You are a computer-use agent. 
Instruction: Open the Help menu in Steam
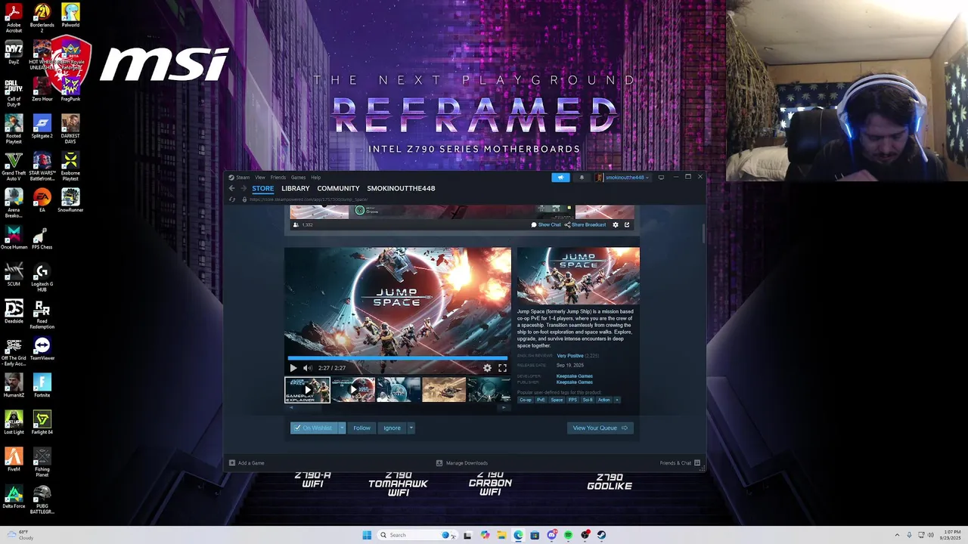coord(316,178)
